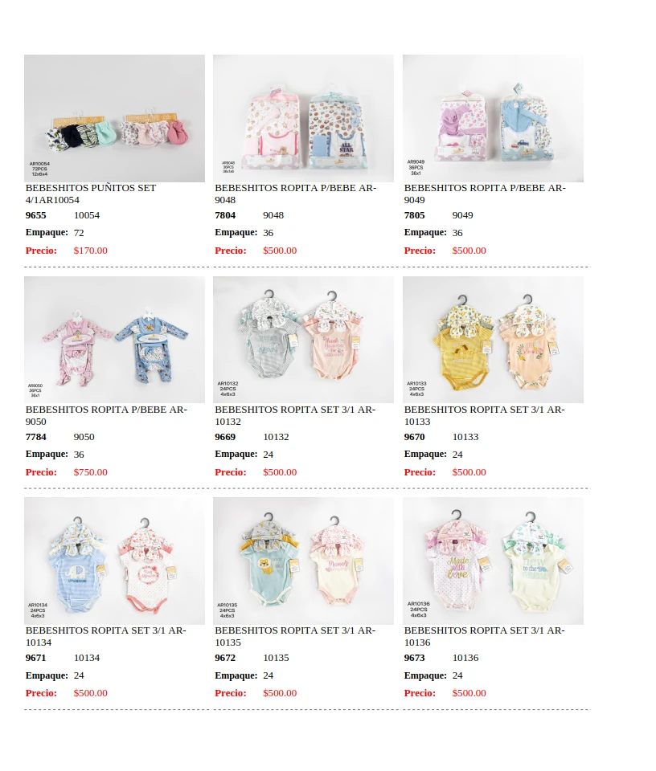Open the BEBESHITOS ROPITA P/BEBE AR-9048 title
Screen dimensions: 656x771
pyautogui.click(x=295, y=194)
